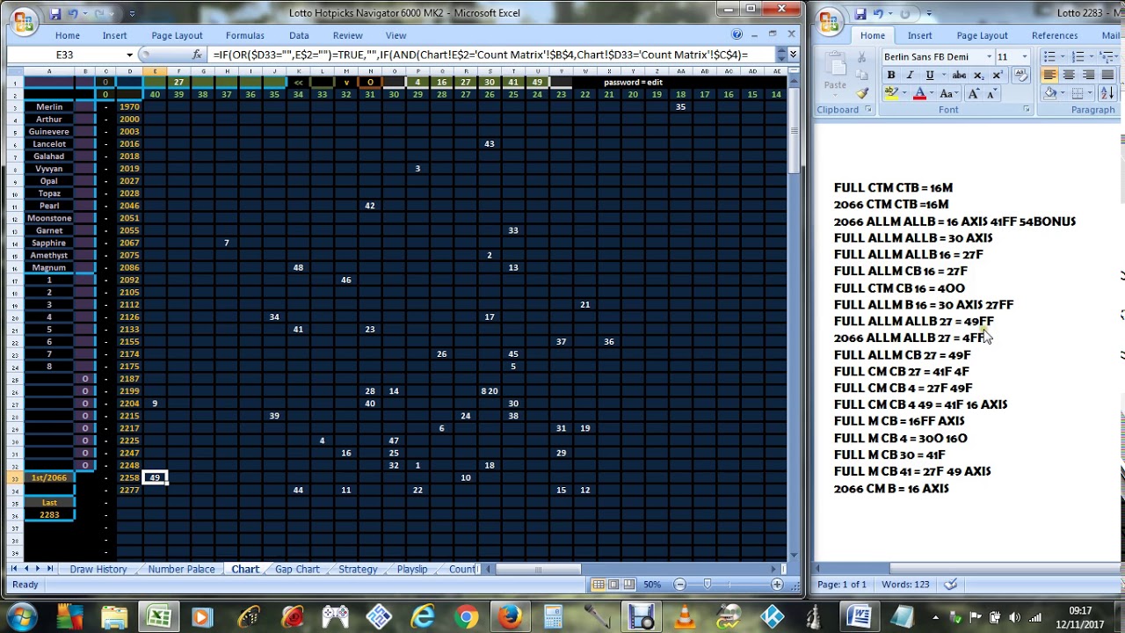
Task: Select Excel Page Break Preview button
Action: 630,585
